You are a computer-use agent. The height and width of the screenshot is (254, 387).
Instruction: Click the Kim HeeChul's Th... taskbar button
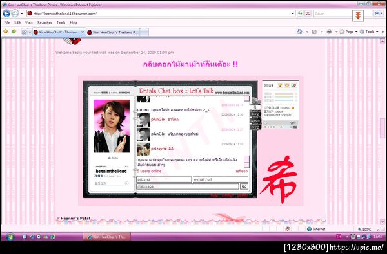tap(106, 237)
